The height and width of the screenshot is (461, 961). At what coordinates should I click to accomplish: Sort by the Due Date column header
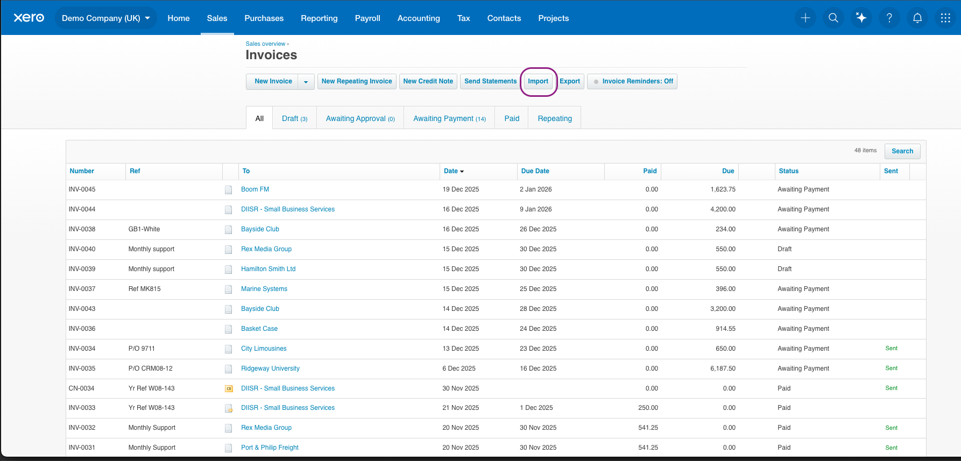click(x=535, y=171)
